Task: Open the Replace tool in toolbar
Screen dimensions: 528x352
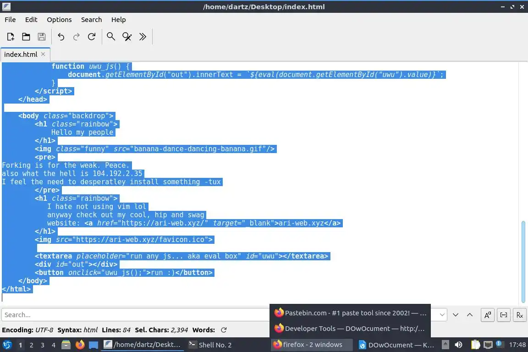Action: 127,36
